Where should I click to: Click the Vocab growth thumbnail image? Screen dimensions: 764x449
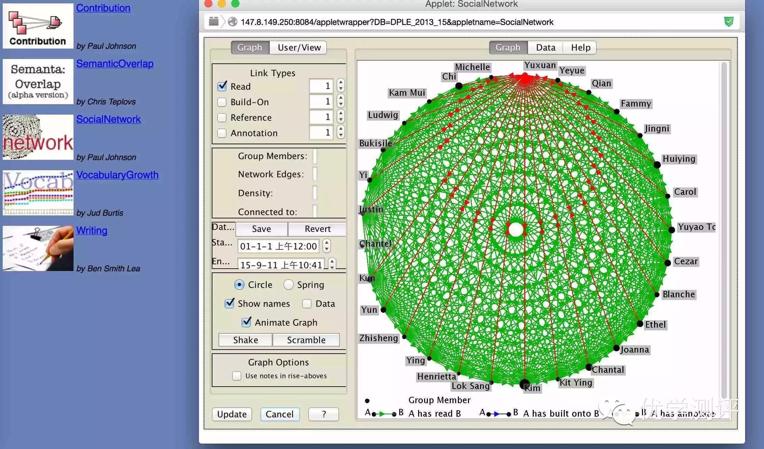38,193
